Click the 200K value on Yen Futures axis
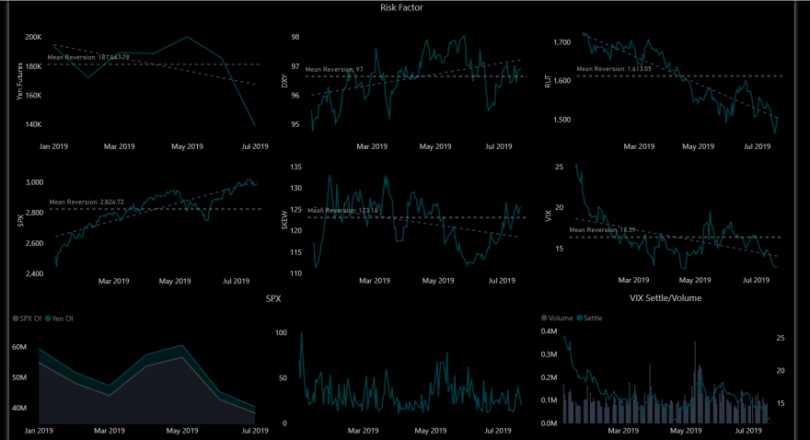 (33, 37)
